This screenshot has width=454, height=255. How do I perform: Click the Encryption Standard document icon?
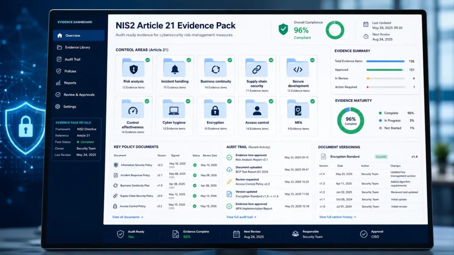tap(323, 157)
